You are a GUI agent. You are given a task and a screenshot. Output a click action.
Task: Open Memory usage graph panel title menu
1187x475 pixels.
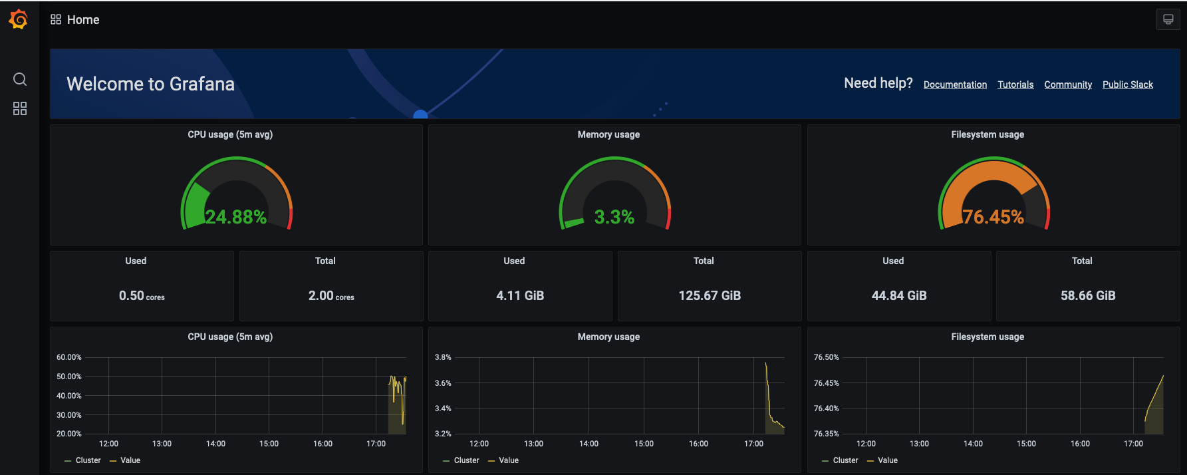point(608,337)
